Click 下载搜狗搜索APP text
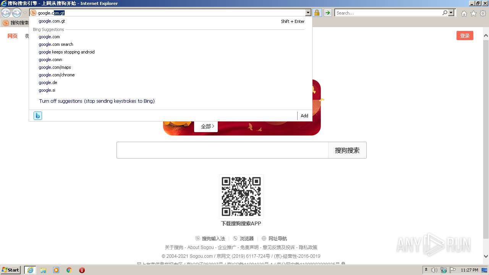489x275 pixels. (241, 223)
